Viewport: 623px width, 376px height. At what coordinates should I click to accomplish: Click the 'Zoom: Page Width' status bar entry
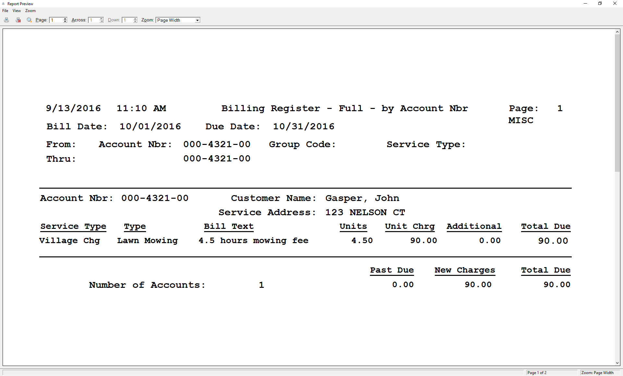coord(597,373)
